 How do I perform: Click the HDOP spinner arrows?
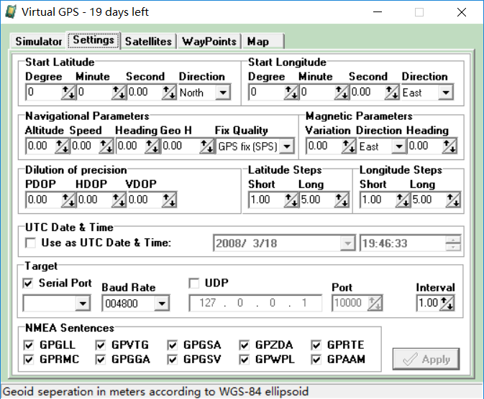(x=119, y=199)
